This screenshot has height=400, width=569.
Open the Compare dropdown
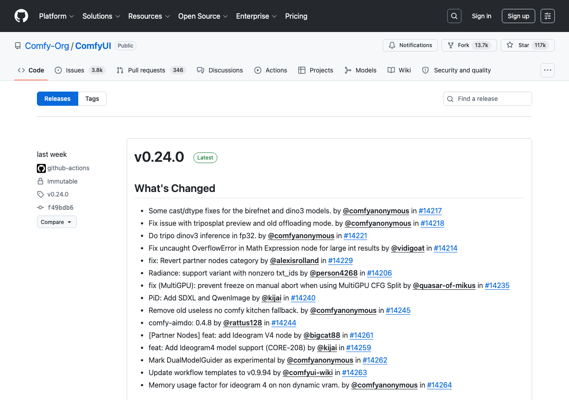[57, 222]
